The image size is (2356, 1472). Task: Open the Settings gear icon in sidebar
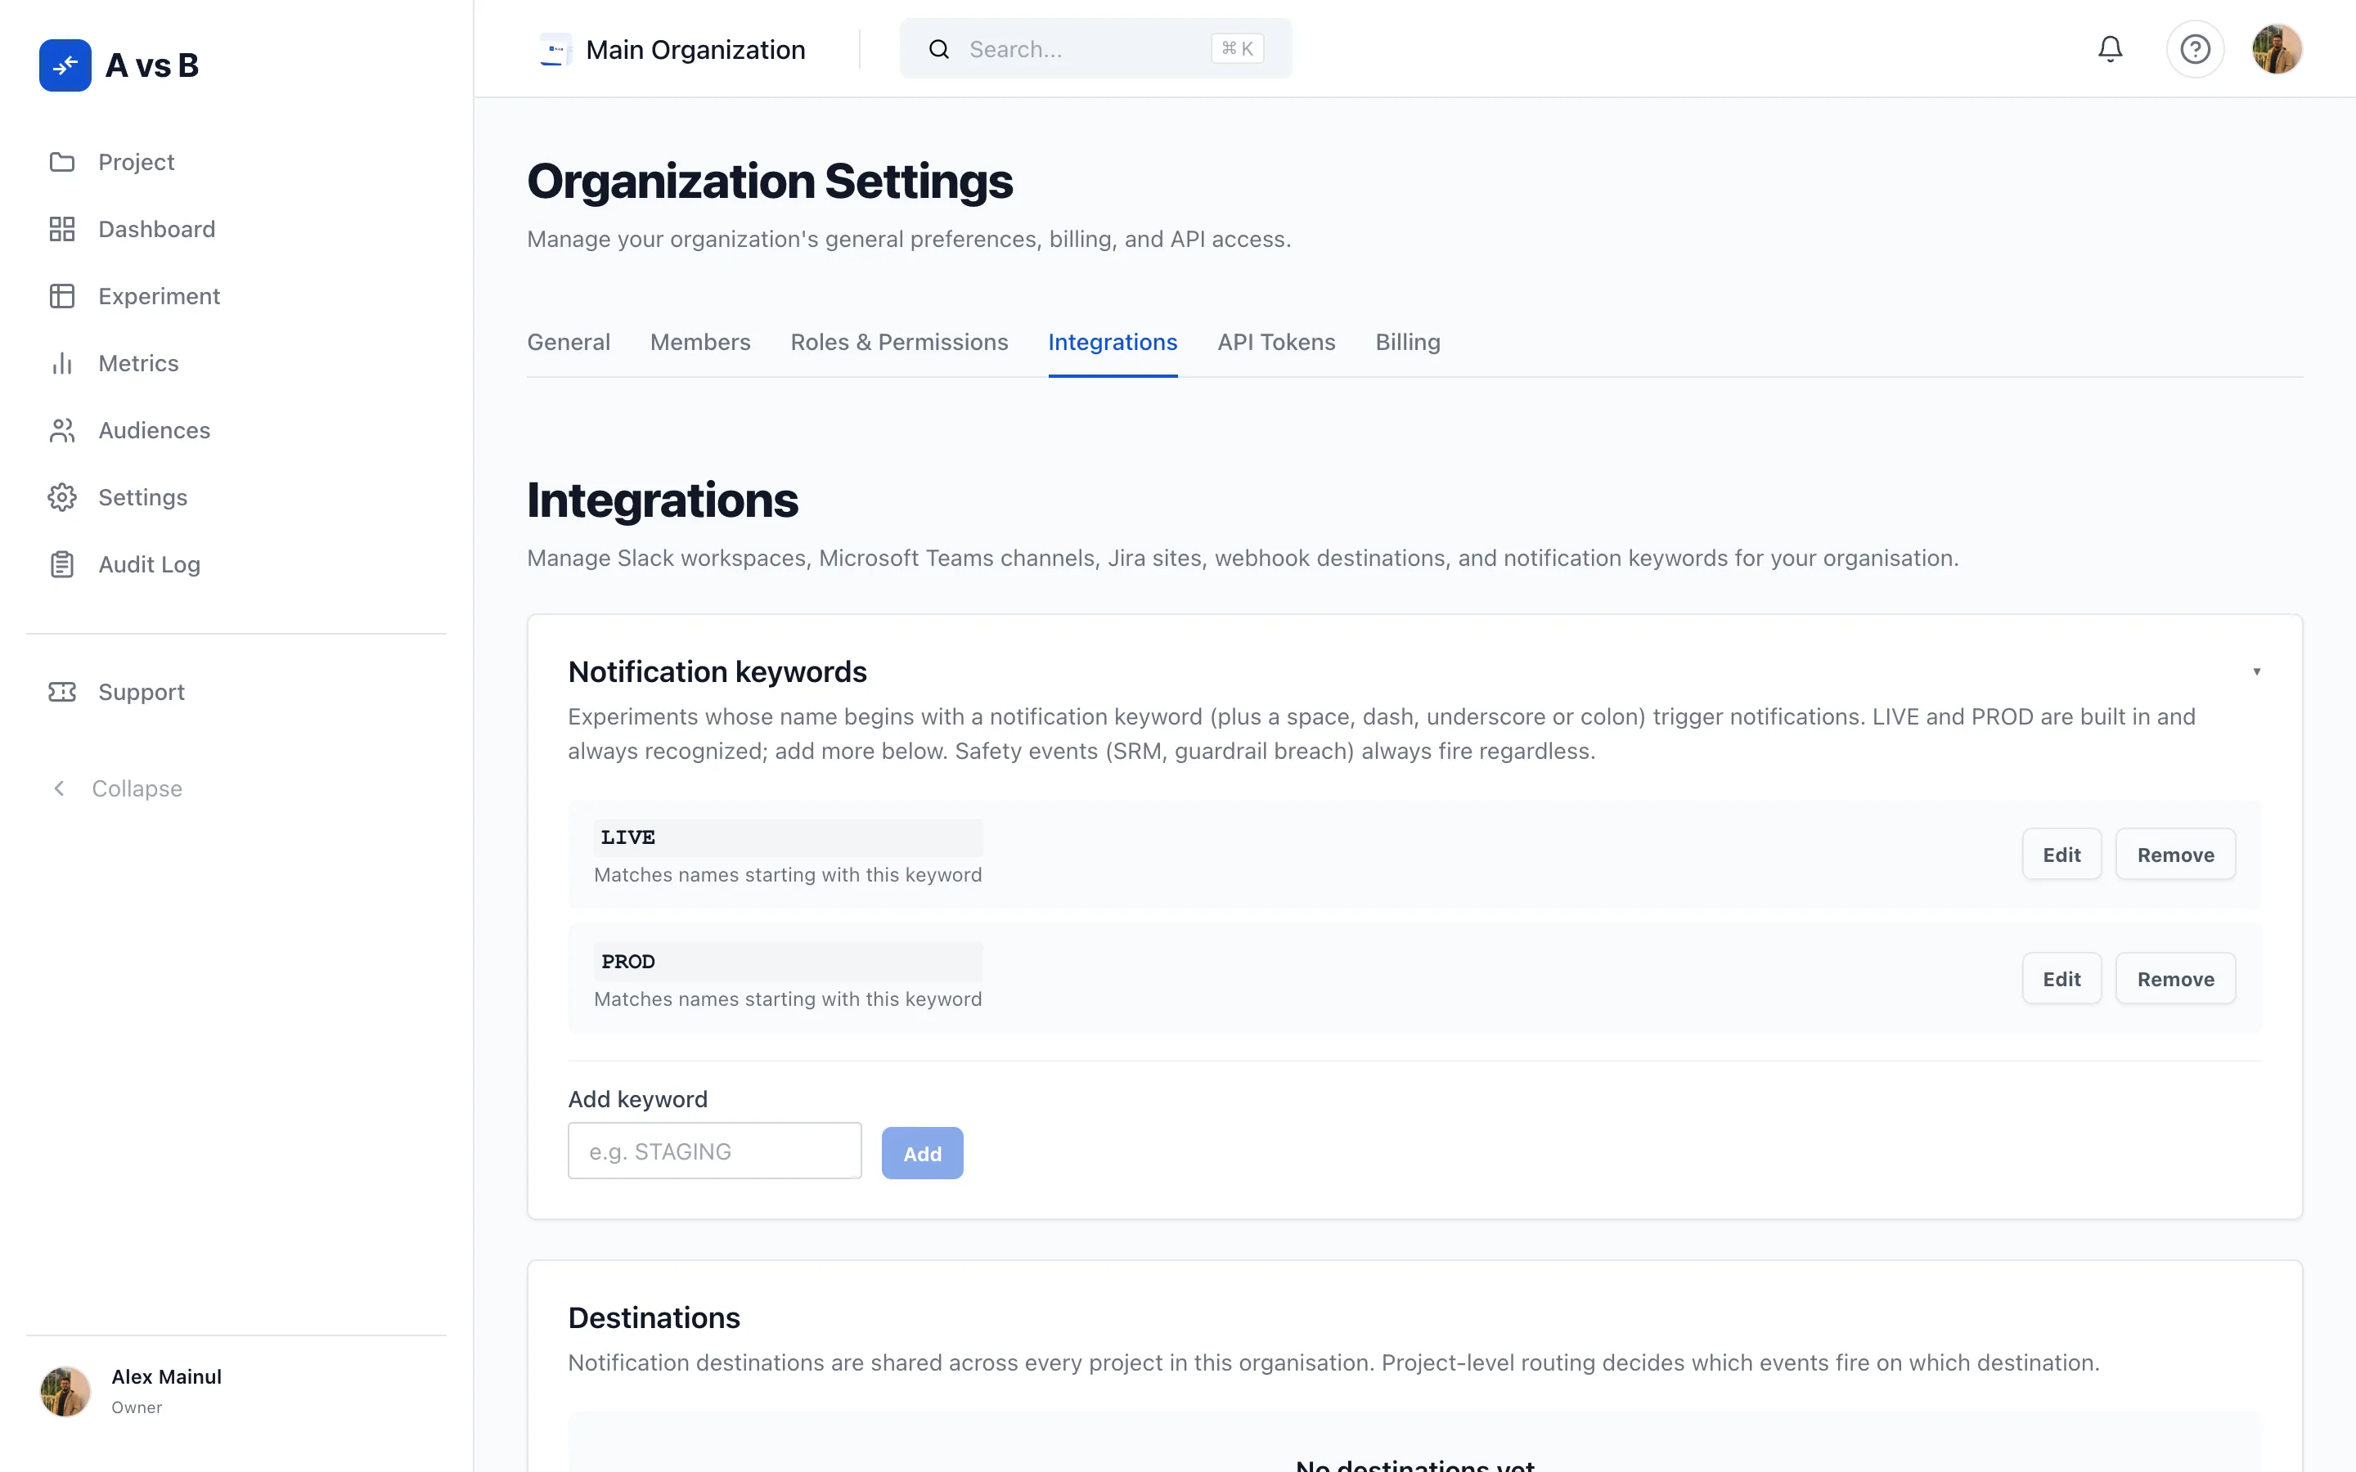62,497
